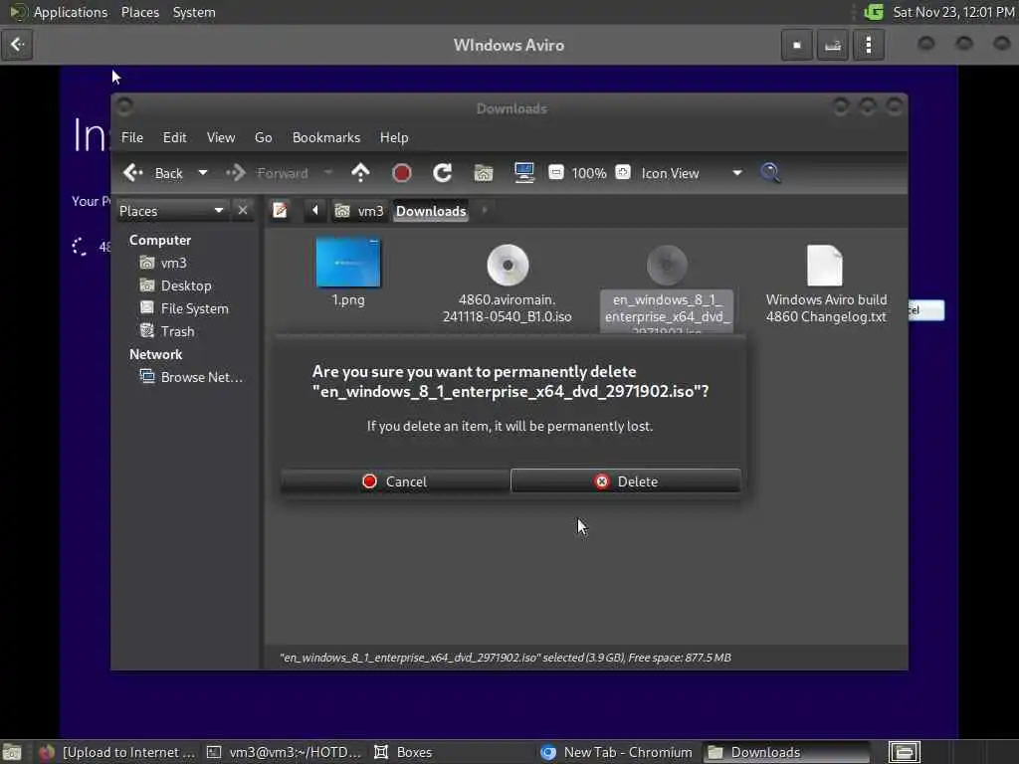Viewport: 1019px width, 764px height.
Task: Open the Boxes three-dot menu
Action: point(868,45)
